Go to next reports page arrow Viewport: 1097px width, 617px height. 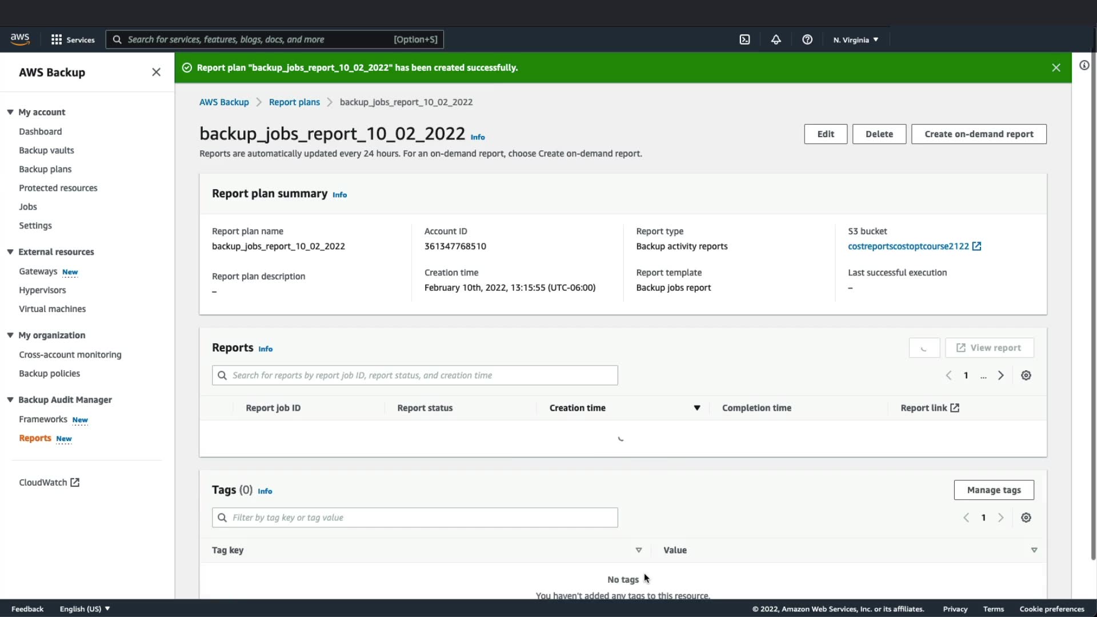[1000, 375]
